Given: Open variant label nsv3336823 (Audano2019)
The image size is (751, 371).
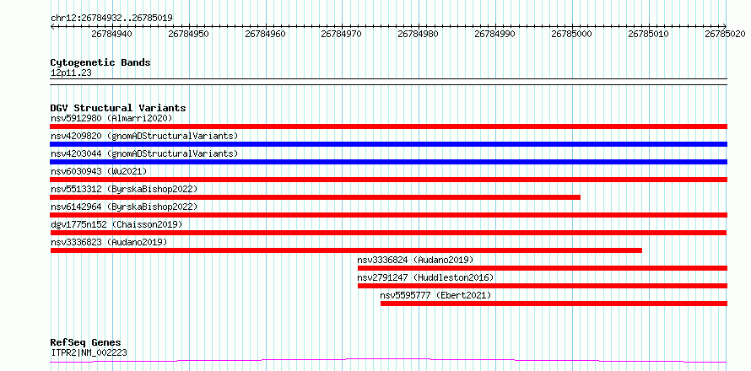Looking at the screenshot, I should click(109, 242).
